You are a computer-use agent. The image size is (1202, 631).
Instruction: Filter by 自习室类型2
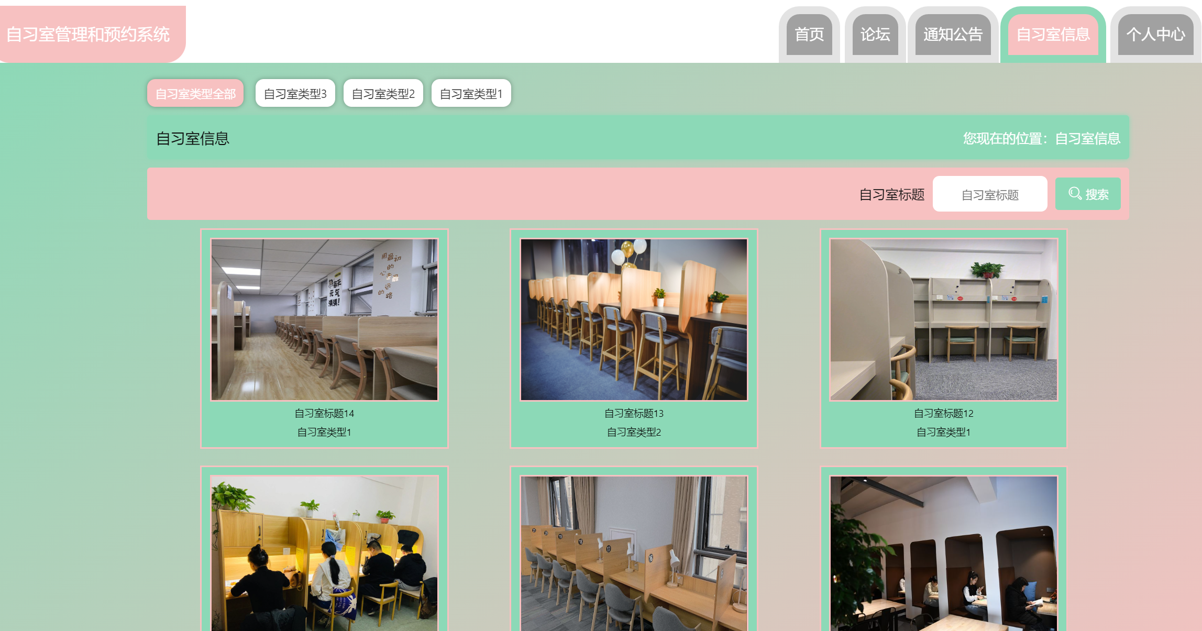coord(383,94)
